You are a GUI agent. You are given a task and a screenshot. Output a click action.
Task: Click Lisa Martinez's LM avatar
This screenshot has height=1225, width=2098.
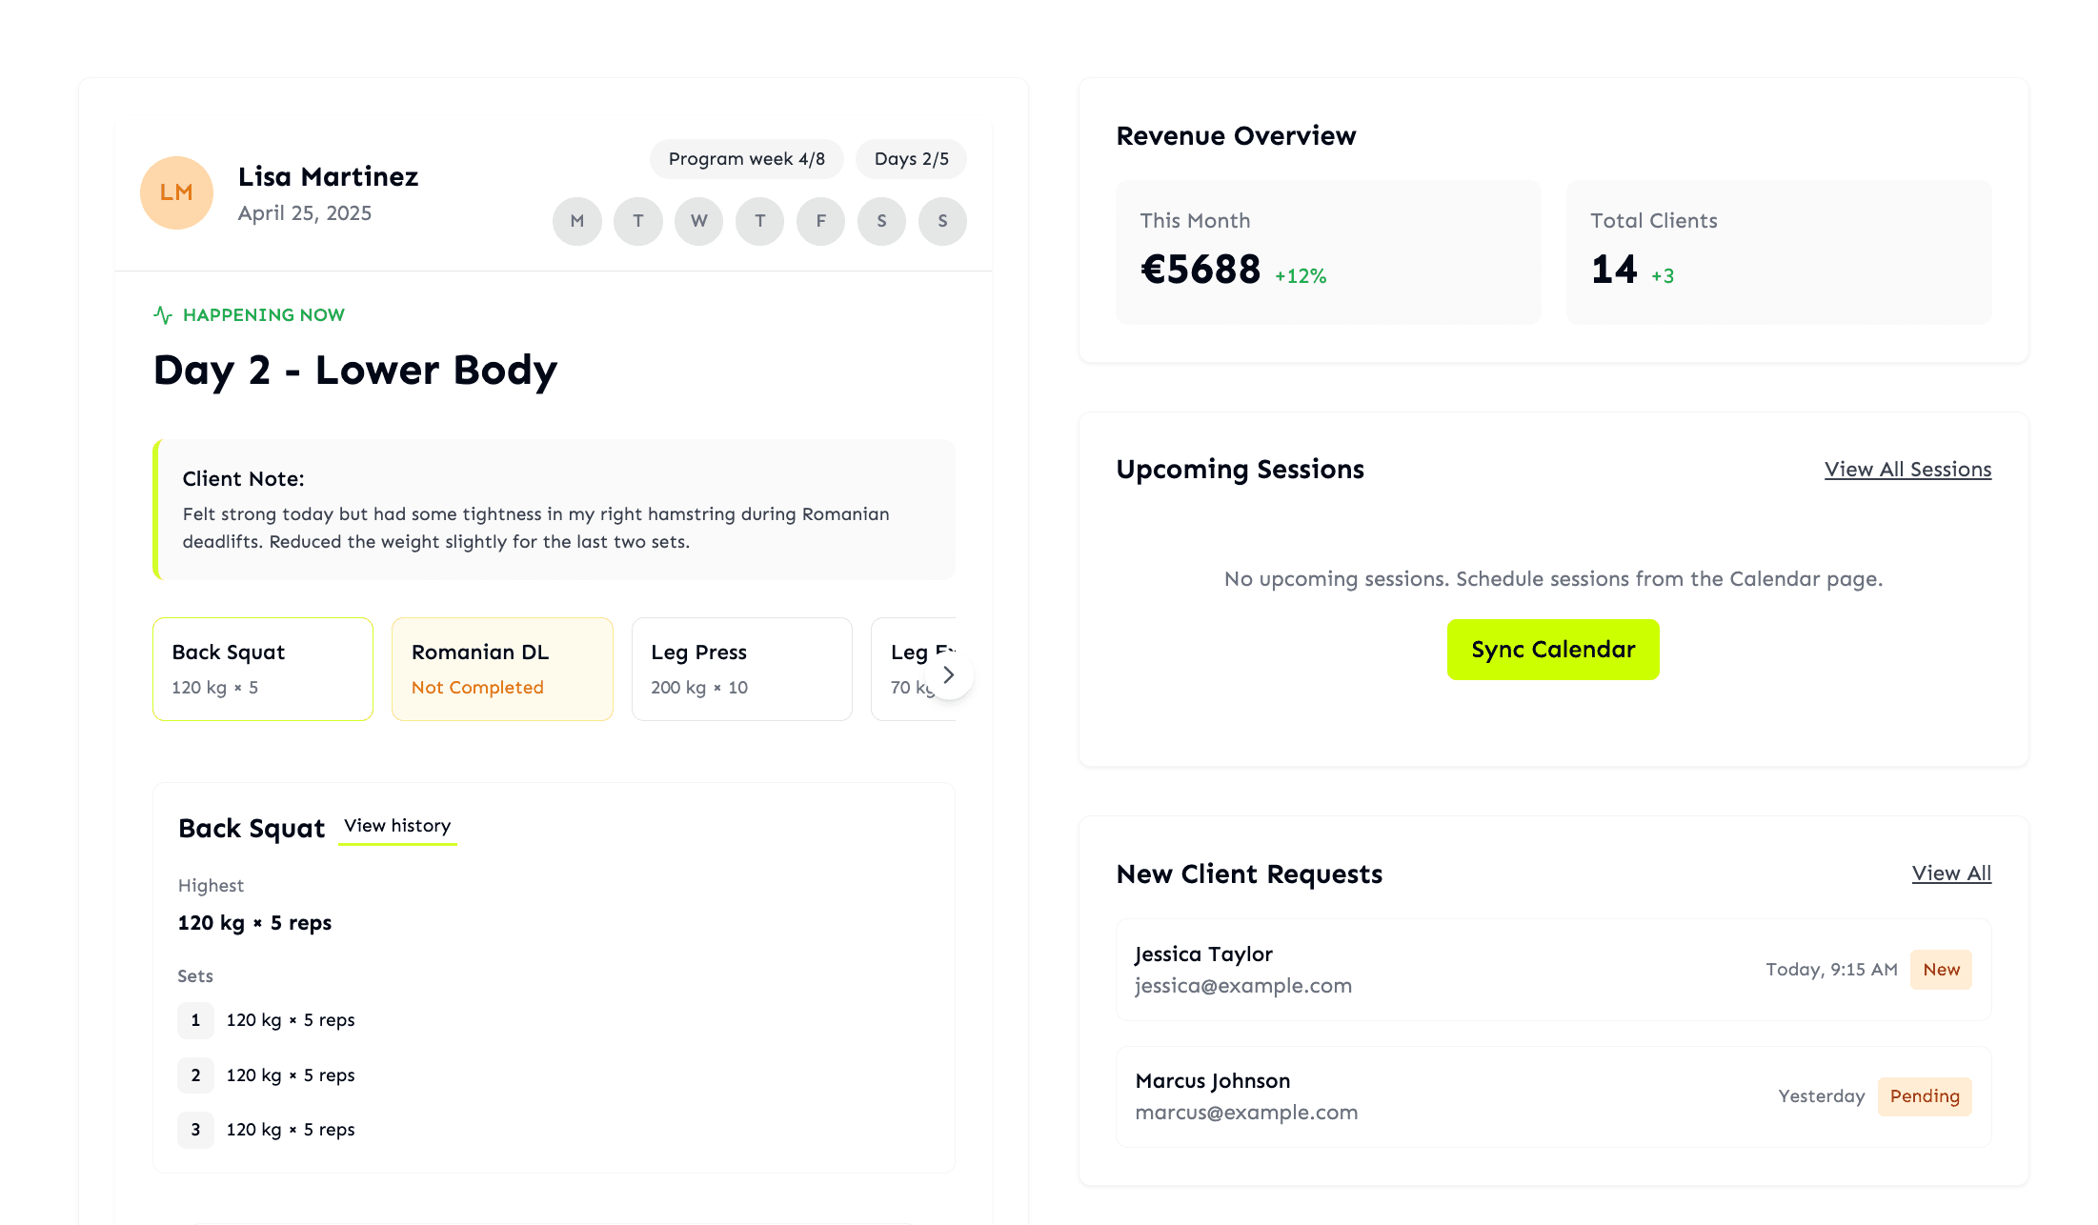pos(176,192)
